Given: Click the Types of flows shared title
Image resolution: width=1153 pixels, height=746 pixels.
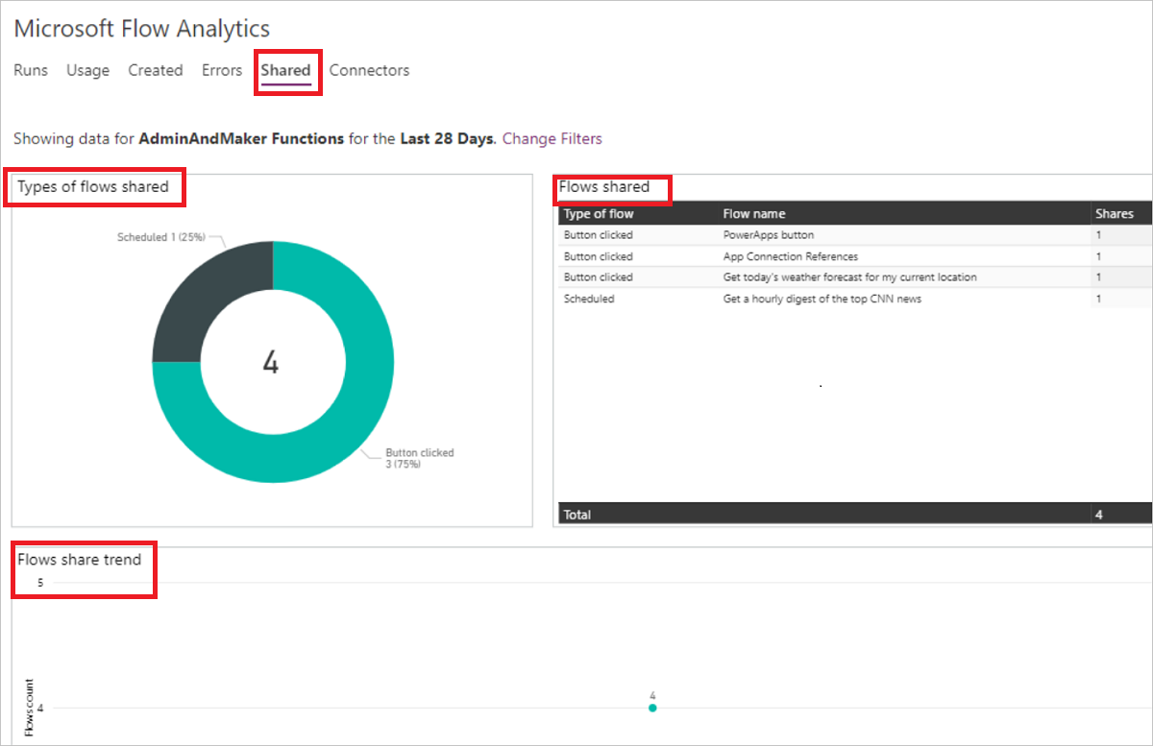Looking at the screenshot, I should (93, 187).
